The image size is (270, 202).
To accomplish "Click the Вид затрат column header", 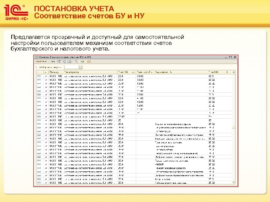I will click(180, 72).
